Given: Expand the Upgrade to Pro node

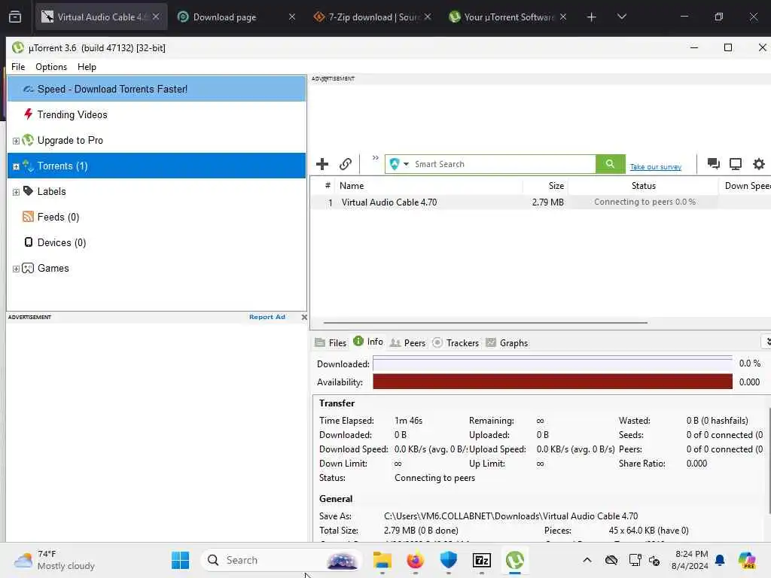Looking at the screenshot, I should [x=16, y=141].
